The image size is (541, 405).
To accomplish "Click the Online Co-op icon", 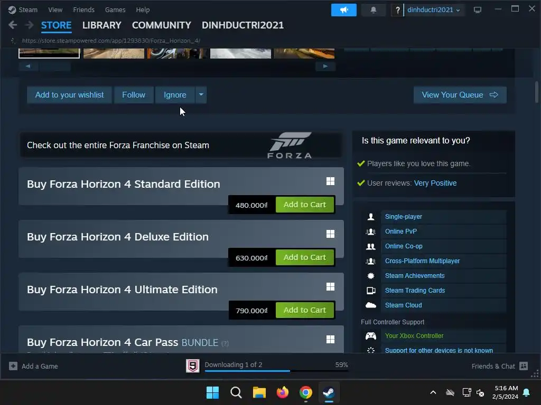I will (x=371, y=246).
